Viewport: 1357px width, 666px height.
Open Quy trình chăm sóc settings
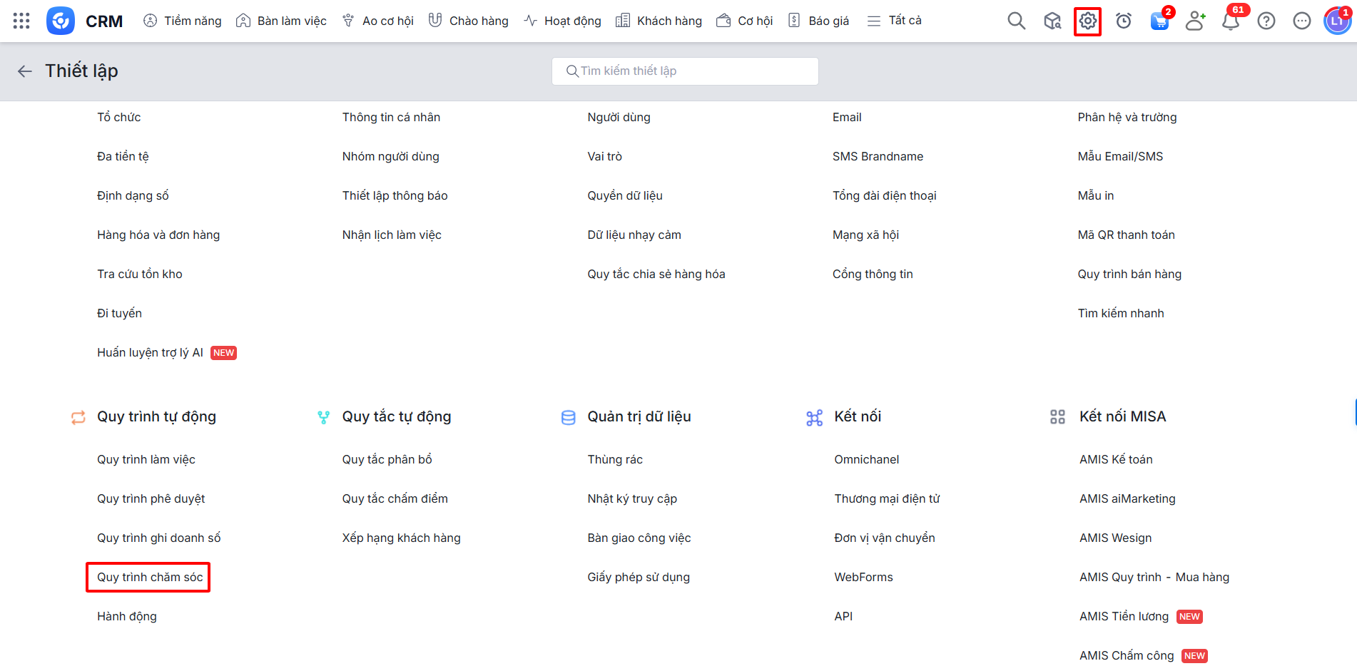tap(150, 577)
